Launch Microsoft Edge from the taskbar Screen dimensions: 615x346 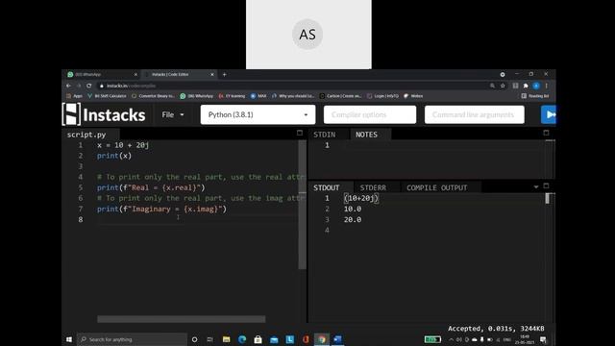point(242,339)
